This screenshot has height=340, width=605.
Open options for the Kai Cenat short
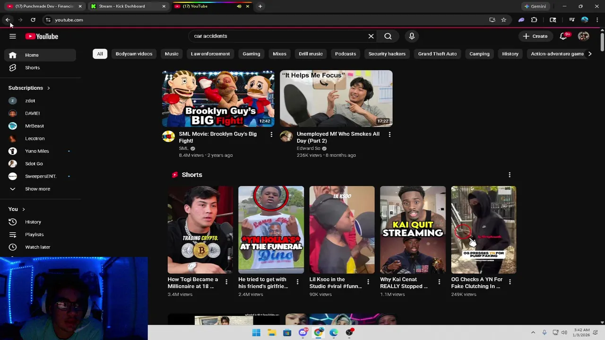439,282
